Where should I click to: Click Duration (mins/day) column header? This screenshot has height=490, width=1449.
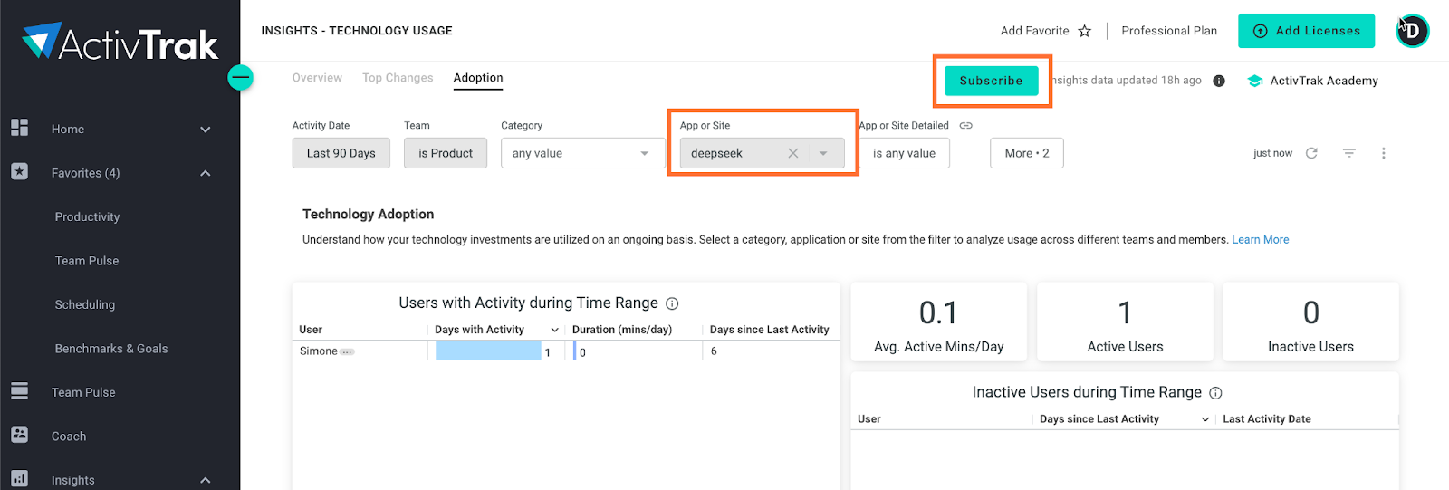pos(622,330)
